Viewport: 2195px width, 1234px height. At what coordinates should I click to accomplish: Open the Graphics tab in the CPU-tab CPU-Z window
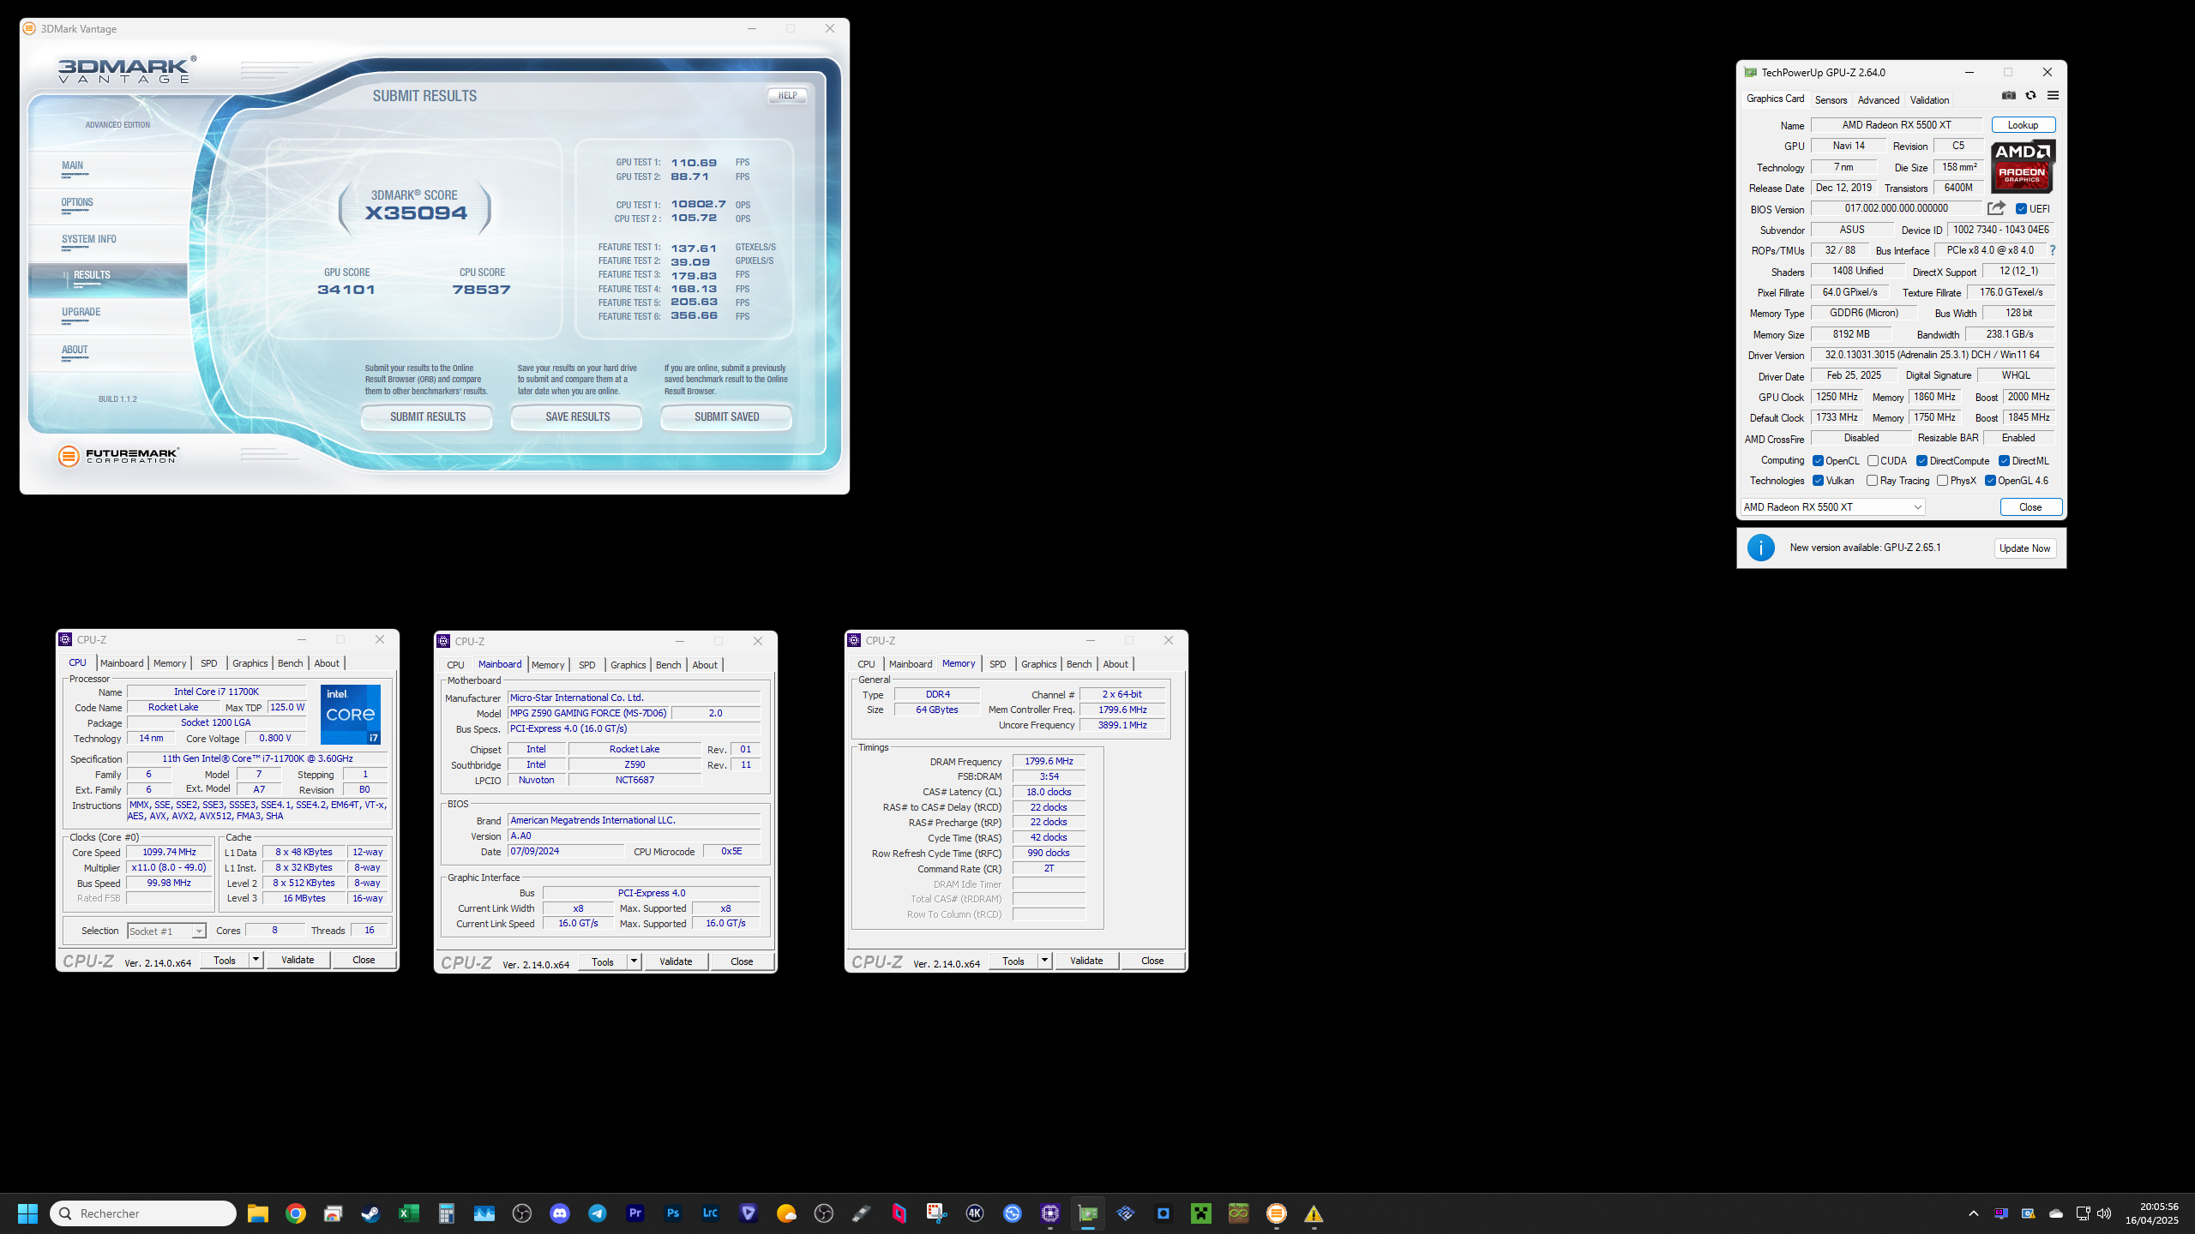[250, 663]
